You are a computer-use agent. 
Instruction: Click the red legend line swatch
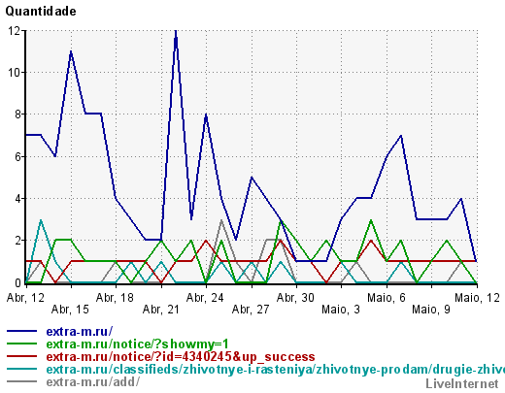21,356
